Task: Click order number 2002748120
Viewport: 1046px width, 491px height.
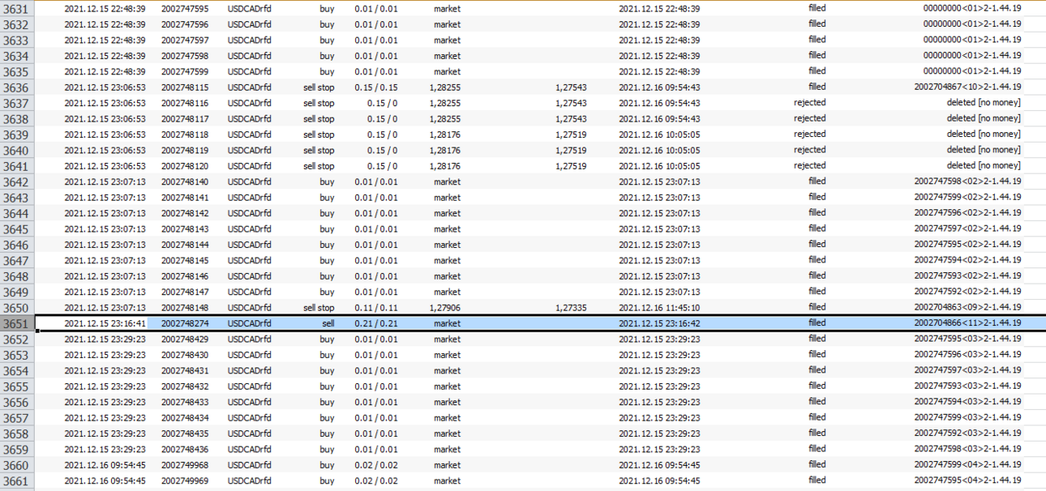Action: 185,166
